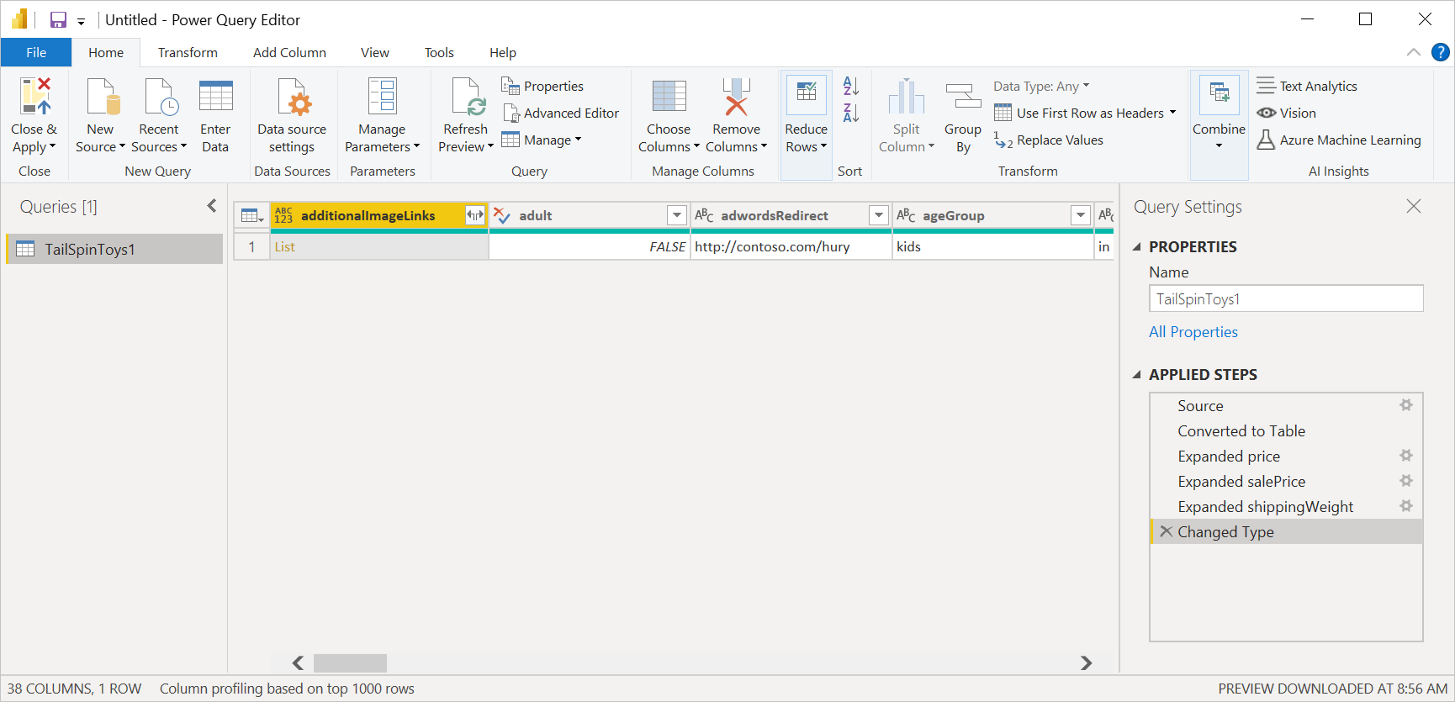Click Replace Values in Transform group
Viewport: 1455px width, 702px height.
pyautogui.click(x=1049, y=140)
